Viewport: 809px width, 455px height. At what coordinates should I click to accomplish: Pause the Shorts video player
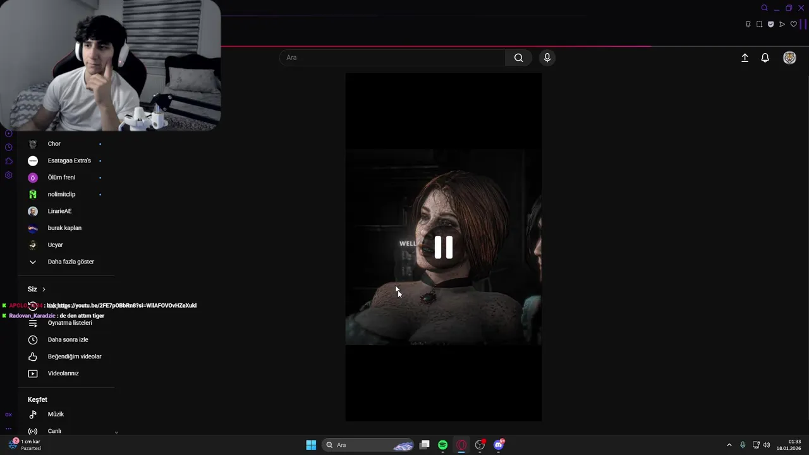coord(443,247)
